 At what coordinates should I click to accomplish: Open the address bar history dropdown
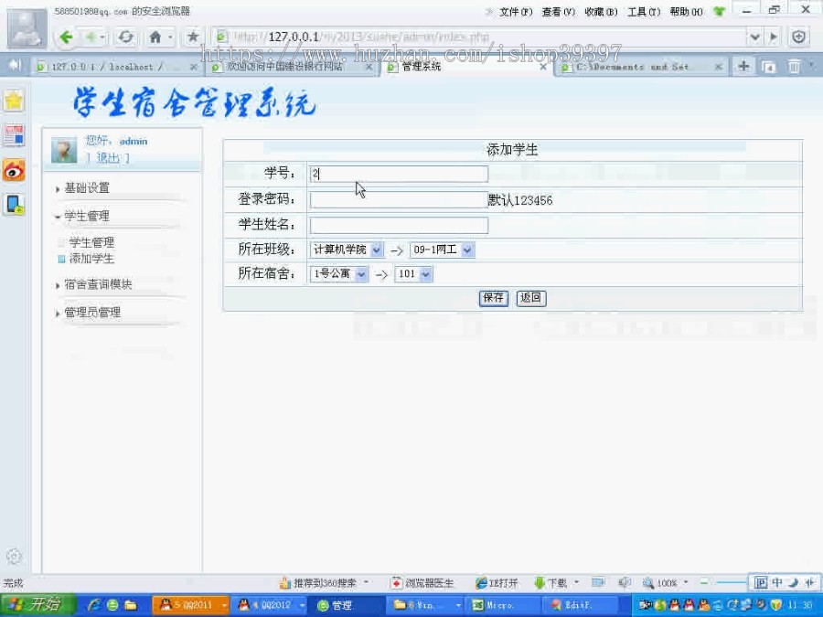coord(754,37)
